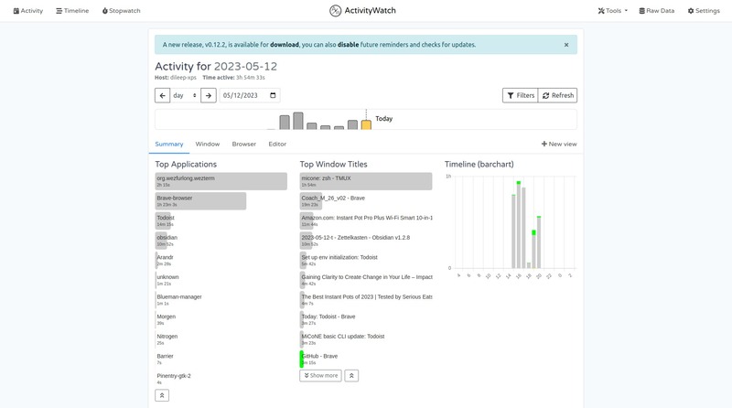This screenshot has height=408, width=732.
Task: Click the ActivityWatch logo
Action: (x=362, y=11)
